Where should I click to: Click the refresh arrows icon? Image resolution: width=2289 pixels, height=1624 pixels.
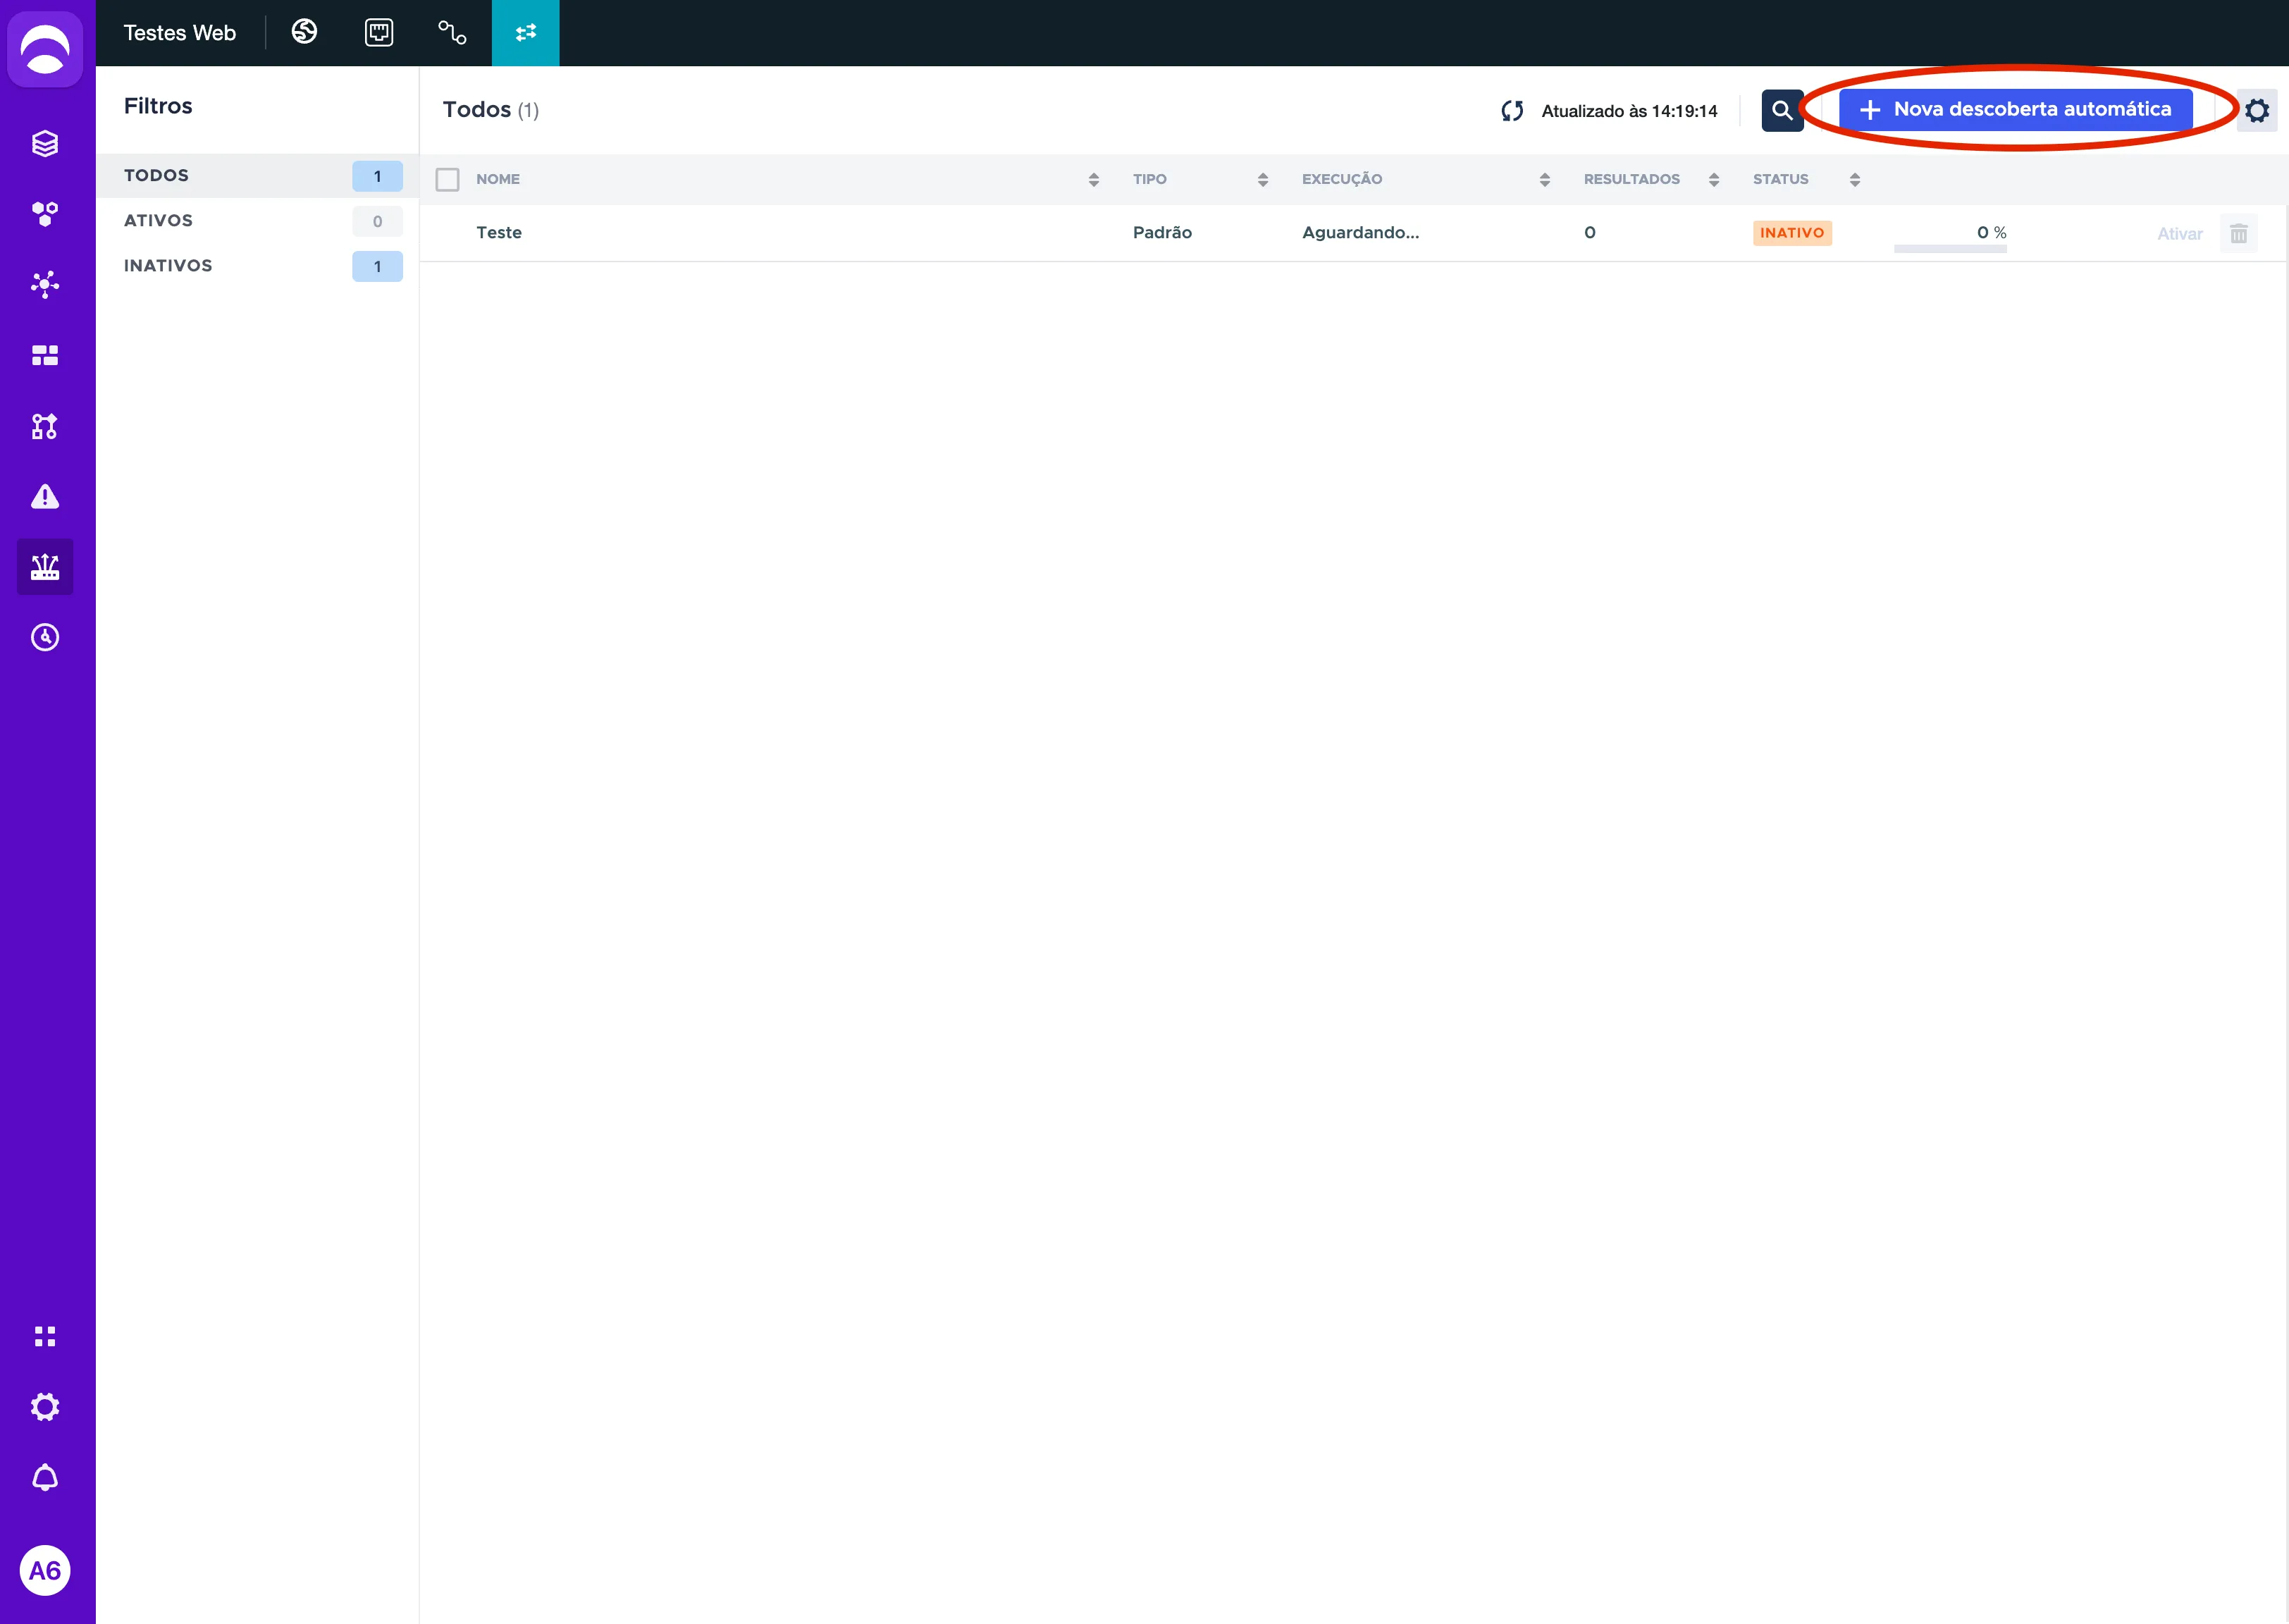click(x=1512, y=111)
